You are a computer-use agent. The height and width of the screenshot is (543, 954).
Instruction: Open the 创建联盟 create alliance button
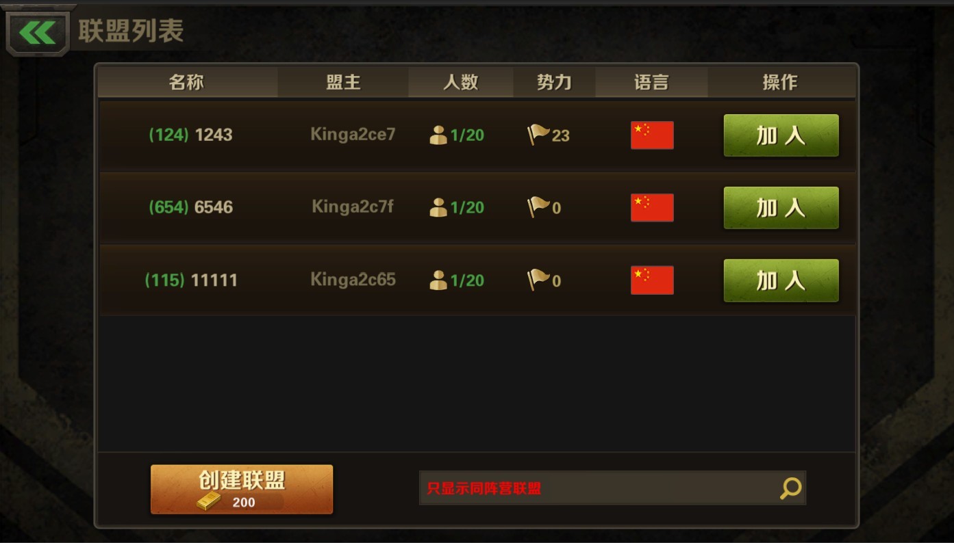coord(242,489)
